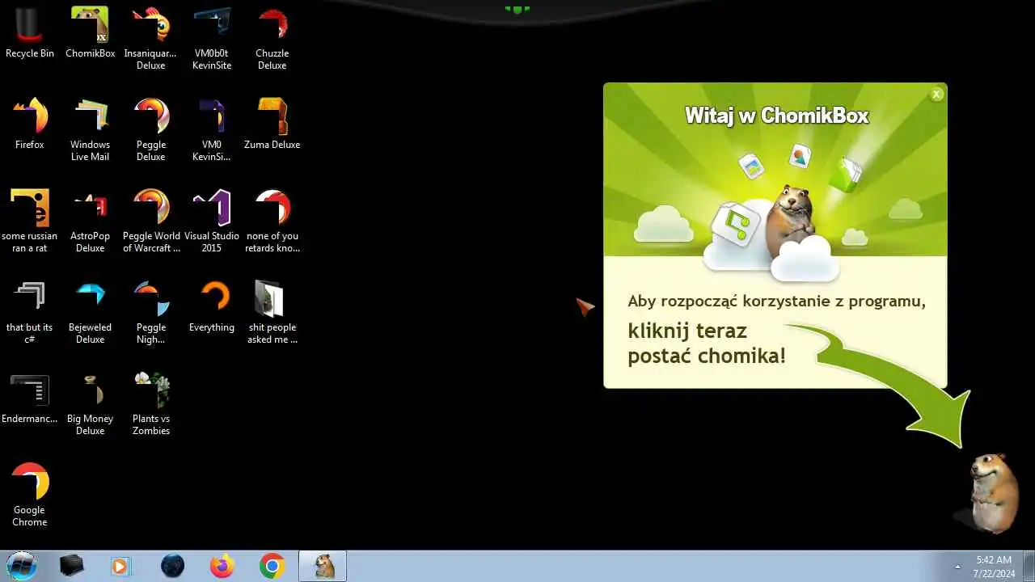Select the 'some russian ran a rat' icon
1035x582 pixels.
coord(30,221)
